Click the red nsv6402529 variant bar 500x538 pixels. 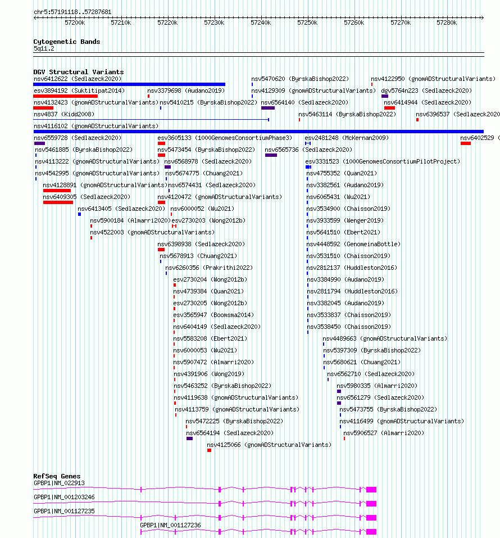click(x=466, y=143)
